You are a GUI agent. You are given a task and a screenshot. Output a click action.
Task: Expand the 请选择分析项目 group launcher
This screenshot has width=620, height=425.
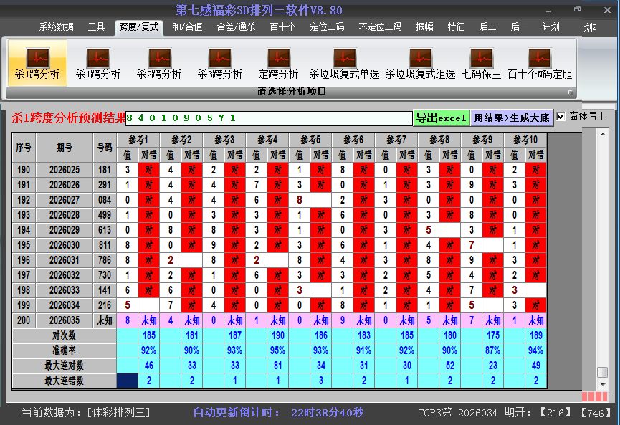point(571,92)
